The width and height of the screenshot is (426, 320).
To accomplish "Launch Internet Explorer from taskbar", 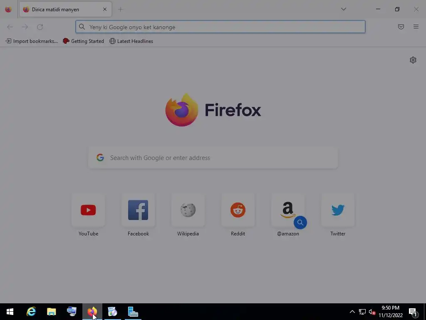I will [x=31, y=312].
